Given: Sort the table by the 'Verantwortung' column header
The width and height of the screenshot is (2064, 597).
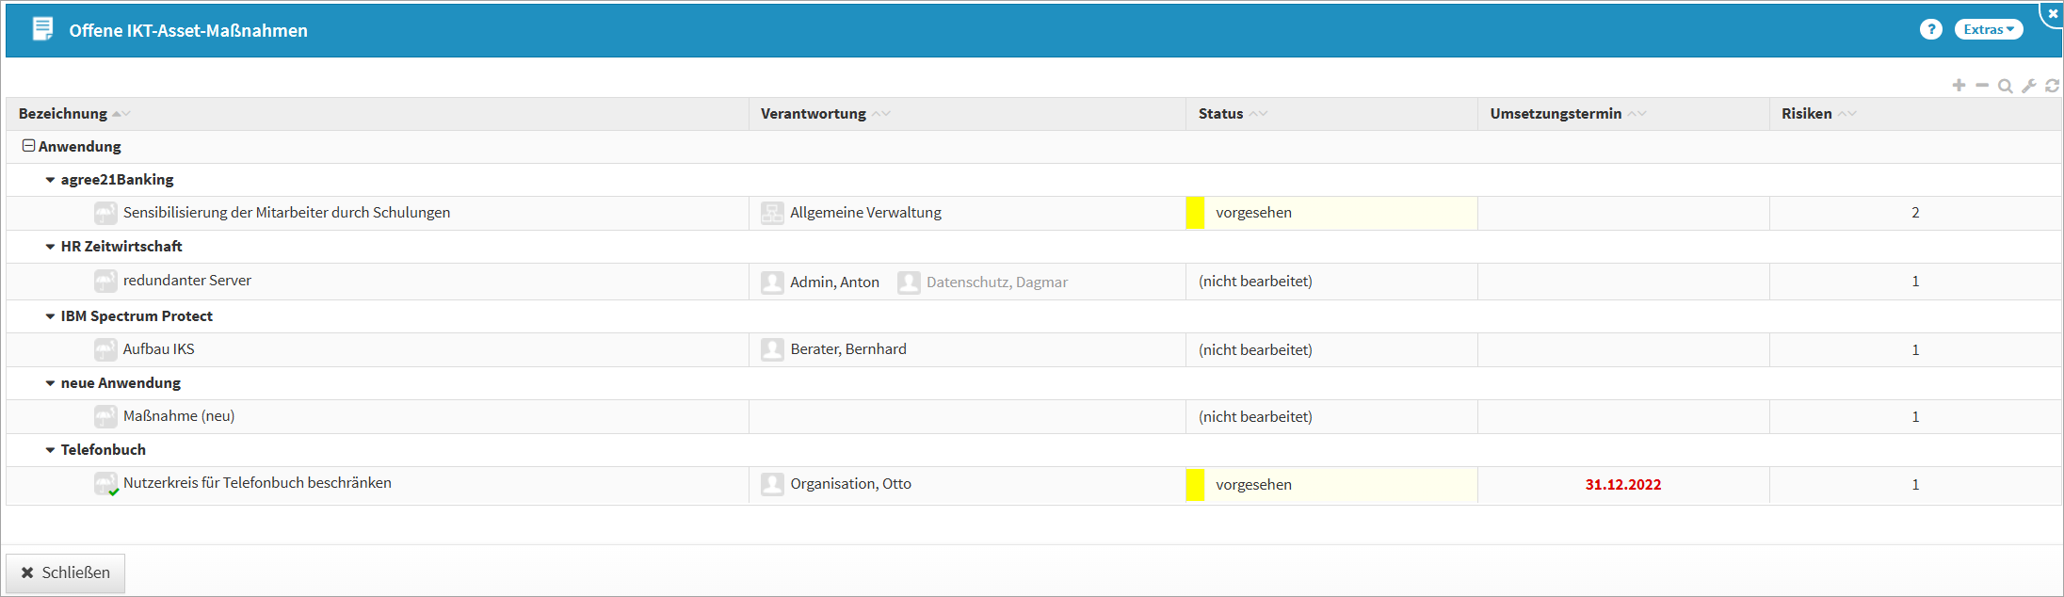Looking at the screenshot, I should pos(813,113).
